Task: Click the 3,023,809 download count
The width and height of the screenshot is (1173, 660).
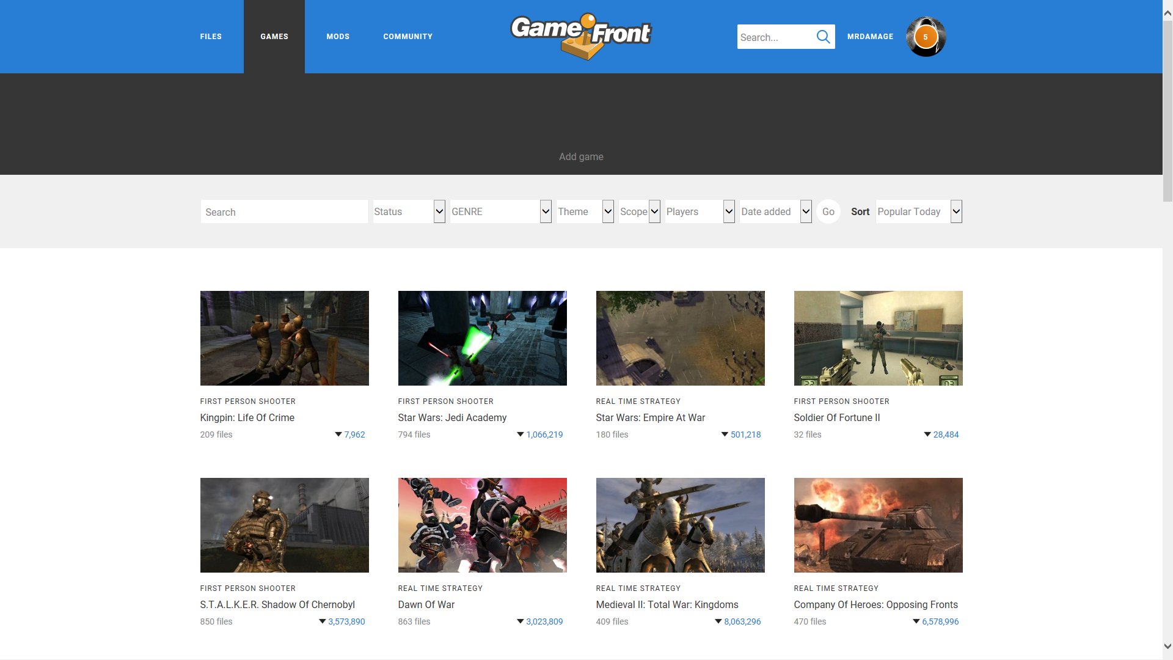Action: coord(544,621)
